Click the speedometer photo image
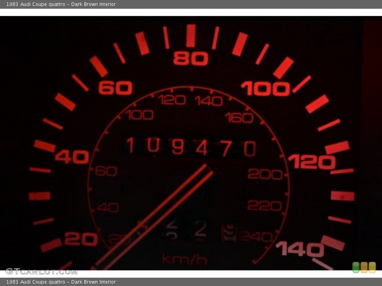The width and height of the screenshot is (382, 286). pos(191,143)
